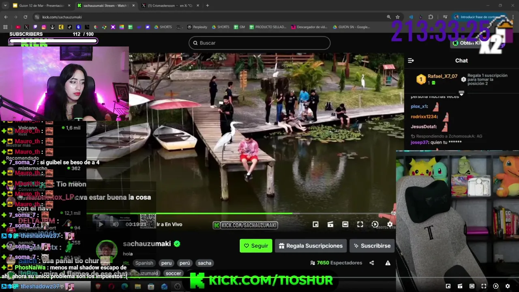Open Brave browser in taskbar
This screenshot has width=519, height=292.
pos(98,286)
